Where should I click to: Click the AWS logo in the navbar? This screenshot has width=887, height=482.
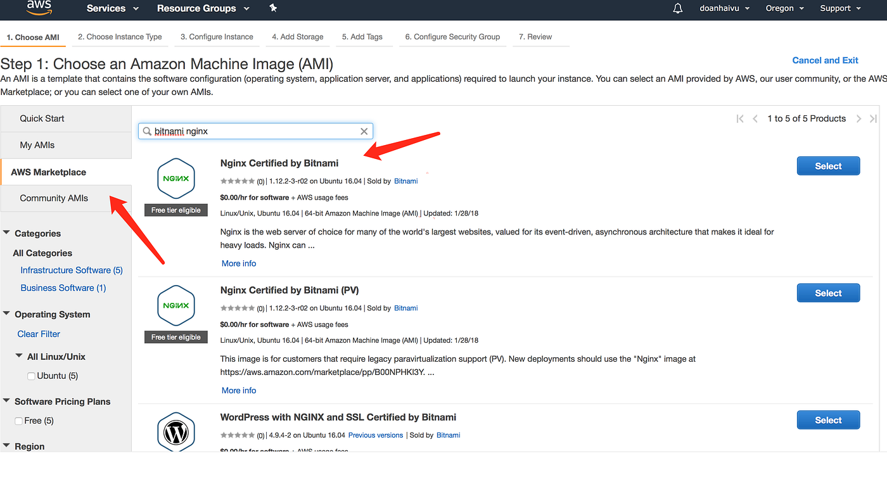point(38,8)
